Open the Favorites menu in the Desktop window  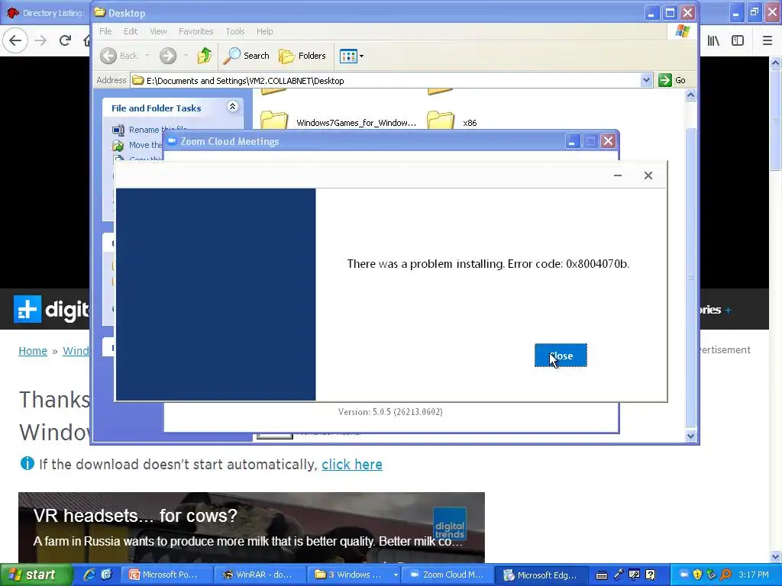click(196, 31)
